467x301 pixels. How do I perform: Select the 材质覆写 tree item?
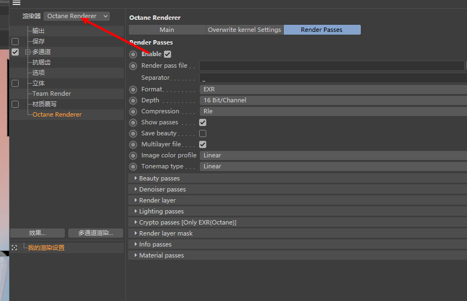pos(45,104)
